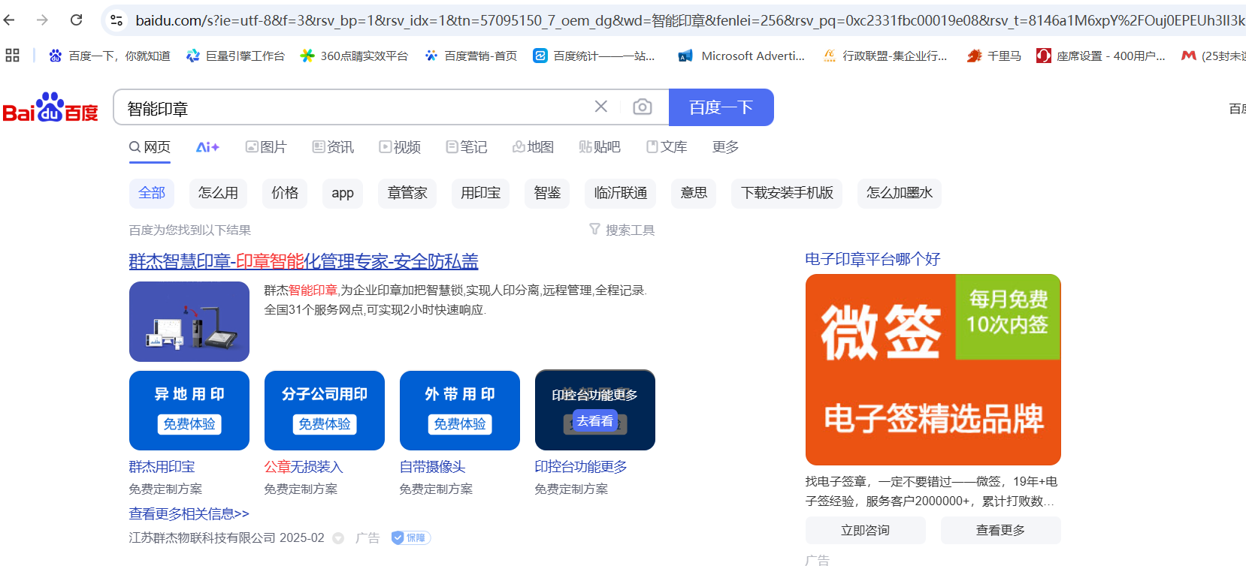The height and width of the screenshot is (566, 1246).
Task: Expand the 更多 search categories
Action: 725,147
